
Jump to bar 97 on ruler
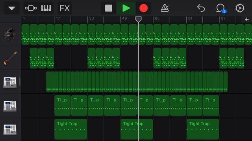click(x=223, y=18)
